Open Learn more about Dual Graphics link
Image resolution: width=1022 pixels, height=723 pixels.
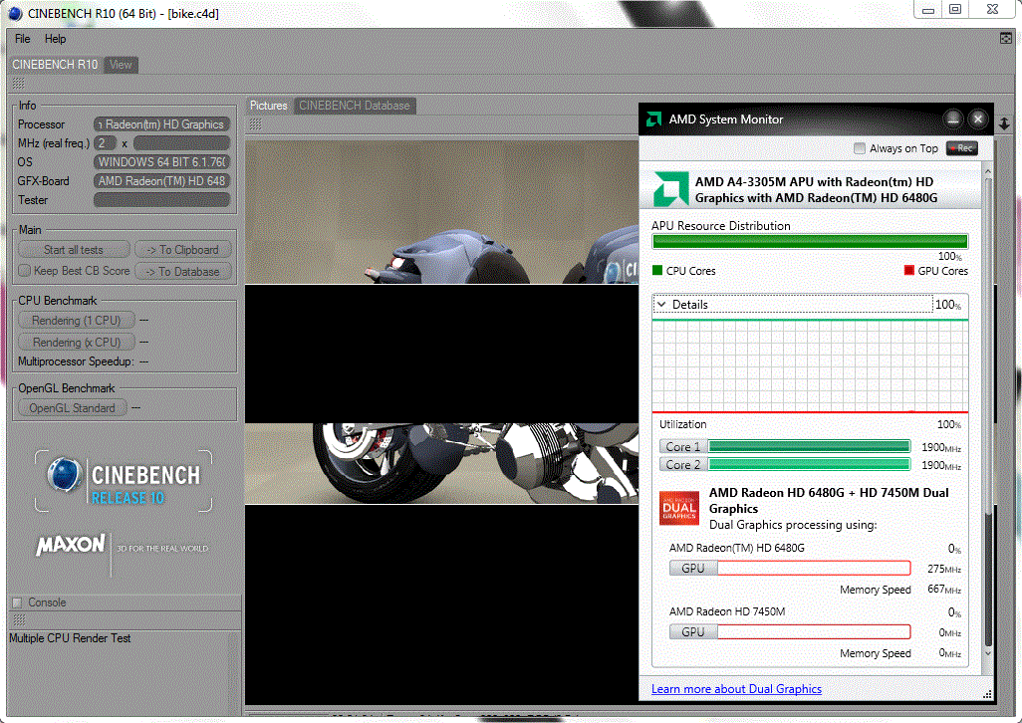(736, 689)
